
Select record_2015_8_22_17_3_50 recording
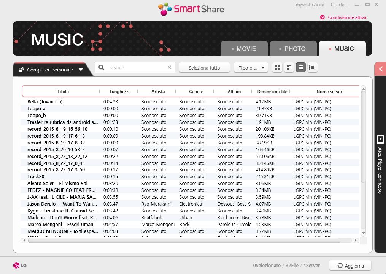pos(190,170)
